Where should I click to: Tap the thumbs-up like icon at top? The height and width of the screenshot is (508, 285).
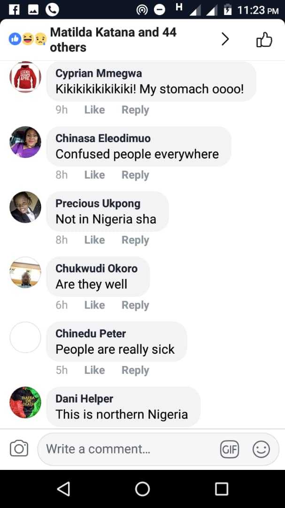tap(264, 40)
